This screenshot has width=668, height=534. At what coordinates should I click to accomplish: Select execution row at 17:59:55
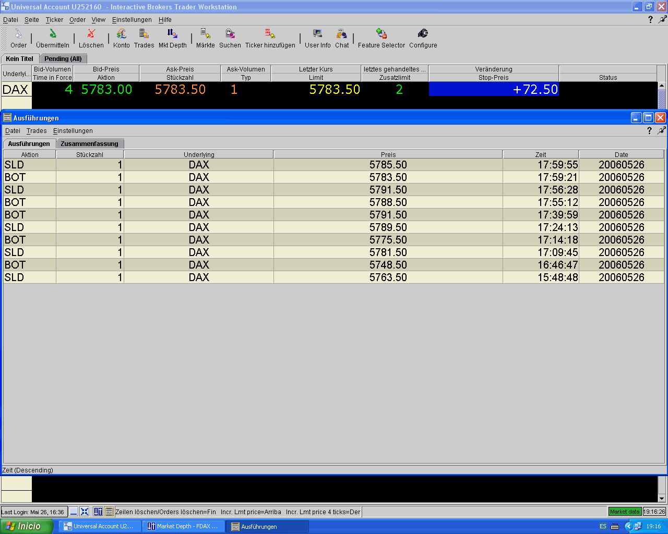coord(334,165)
